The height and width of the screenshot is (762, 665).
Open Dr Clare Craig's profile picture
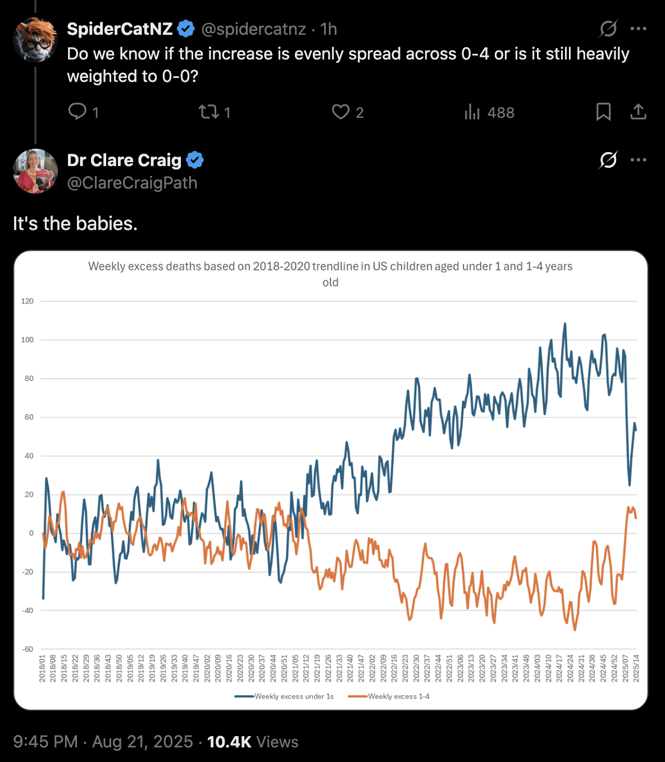click(x=35, y=171)
